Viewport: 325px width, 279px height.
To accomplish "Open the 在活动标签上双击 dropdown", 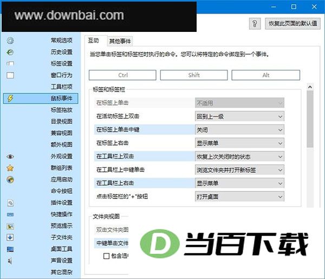I will click(239, 116).
